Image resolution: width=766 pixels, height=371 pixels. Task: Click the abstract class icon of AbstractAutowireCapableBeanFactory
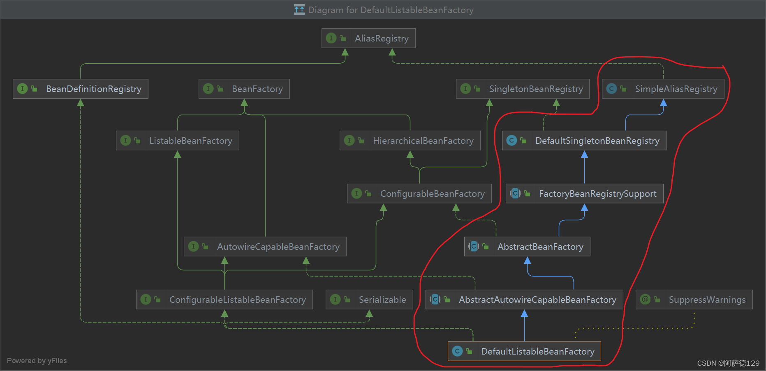click(435, 300)
